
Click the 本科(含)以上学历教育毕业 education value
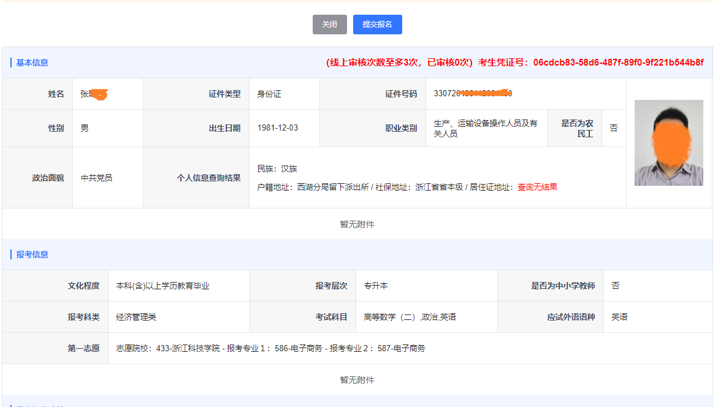[x=162, y=286]
